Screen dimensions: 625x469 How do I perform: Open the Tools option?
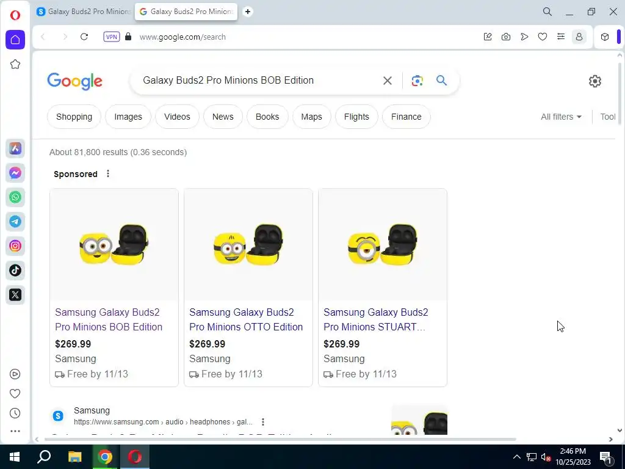607,117
